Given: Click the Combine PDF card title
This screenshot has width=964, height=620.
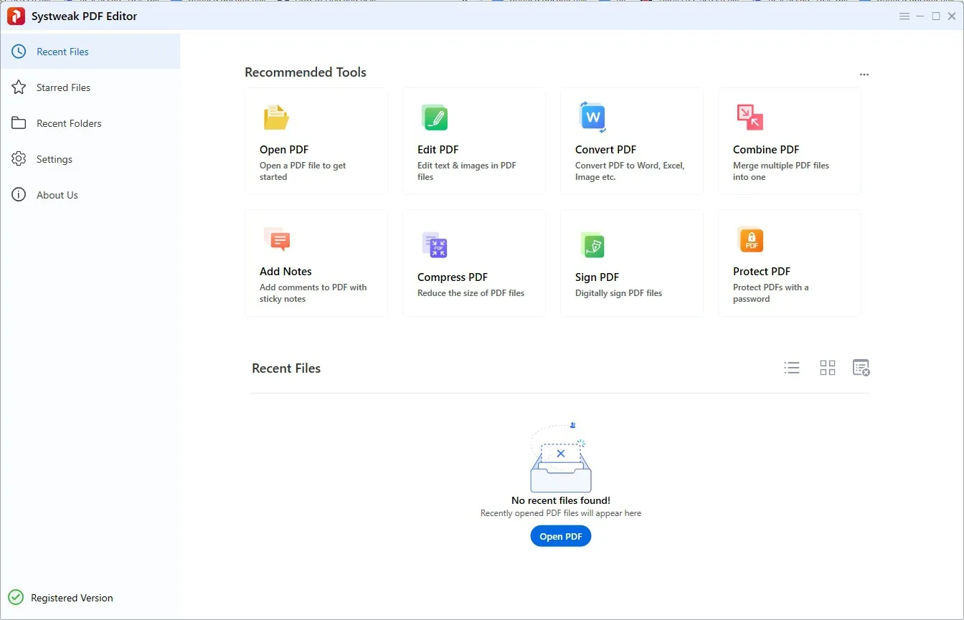Looking at the screenshot, I should click(x=766, y=150).
